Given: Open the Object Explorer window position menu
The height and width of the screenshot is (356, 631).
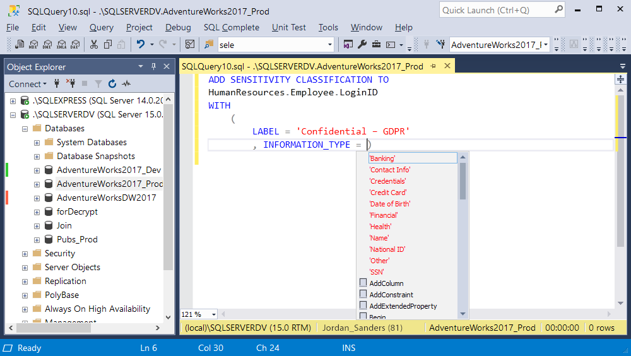Looking at the screenshot, I should point(141,66).
